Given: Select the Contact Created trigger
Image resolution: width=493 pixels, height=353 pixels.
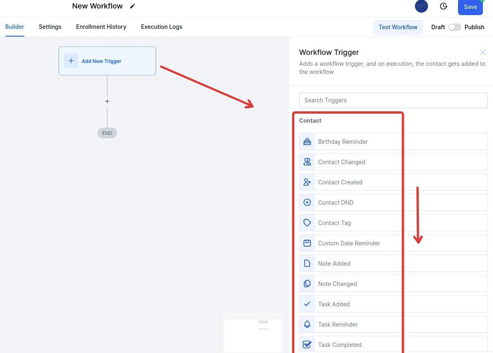Looking at the screenshot, I should tap(393, 182).
